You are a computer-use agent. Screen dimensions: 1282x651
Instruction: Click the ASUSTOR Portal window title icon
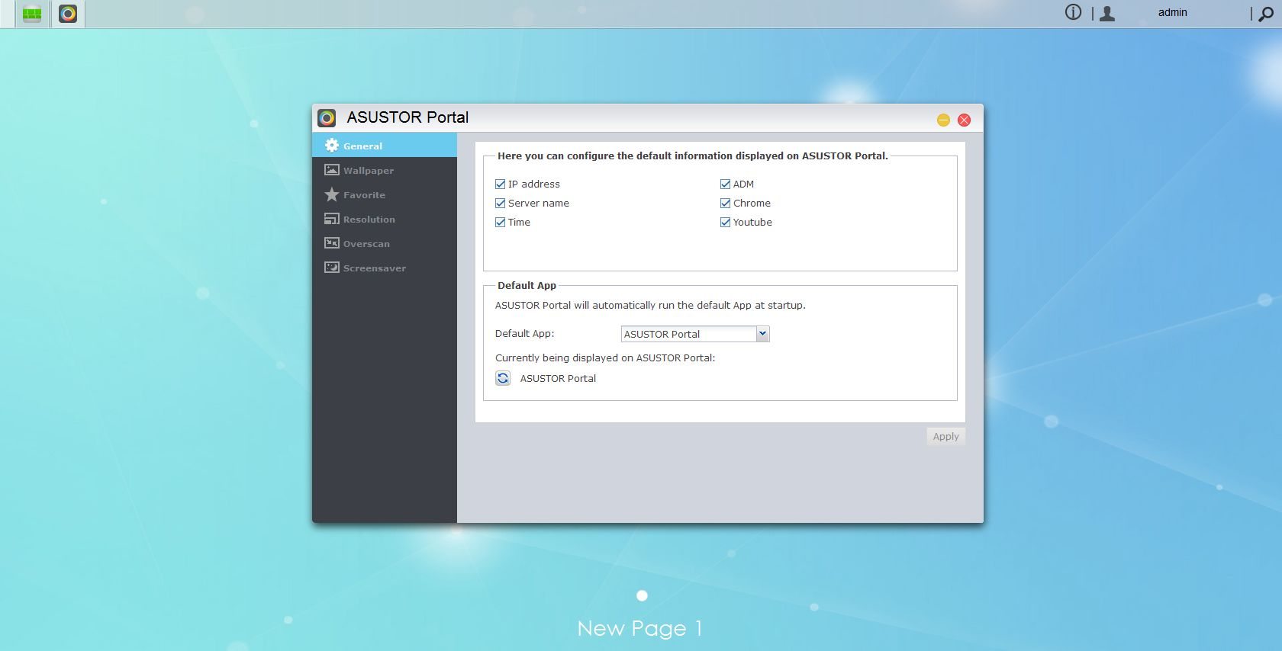[x=327, y=117]
